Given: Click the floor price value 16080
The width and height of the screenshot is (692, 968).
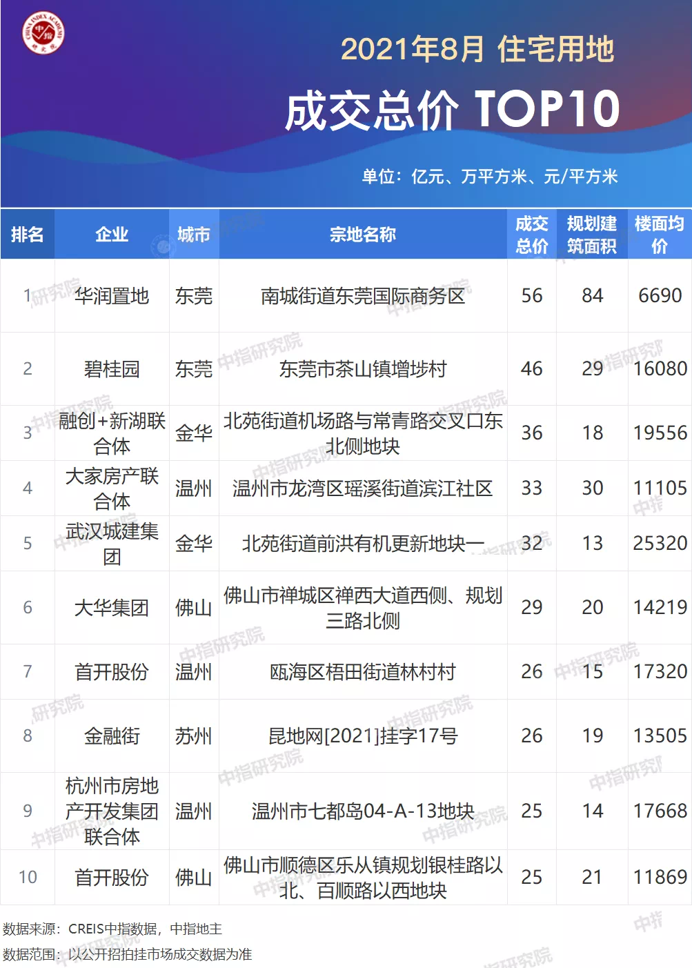Looking at the screenshot, I should 660,369.
